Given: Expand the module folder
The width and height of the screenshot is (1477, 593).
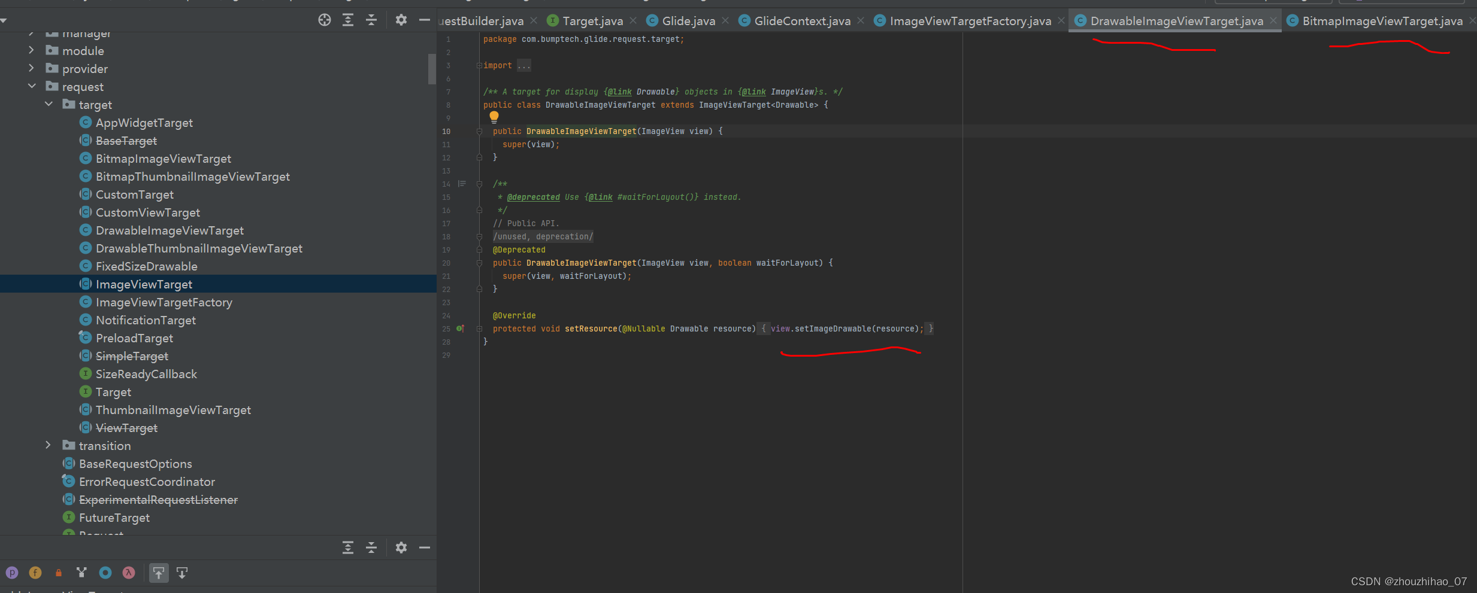Looking at the screenshot, I should click(31, 51).
